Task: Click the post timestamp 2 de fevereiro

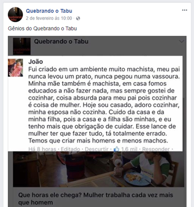Action: [49, 18]
